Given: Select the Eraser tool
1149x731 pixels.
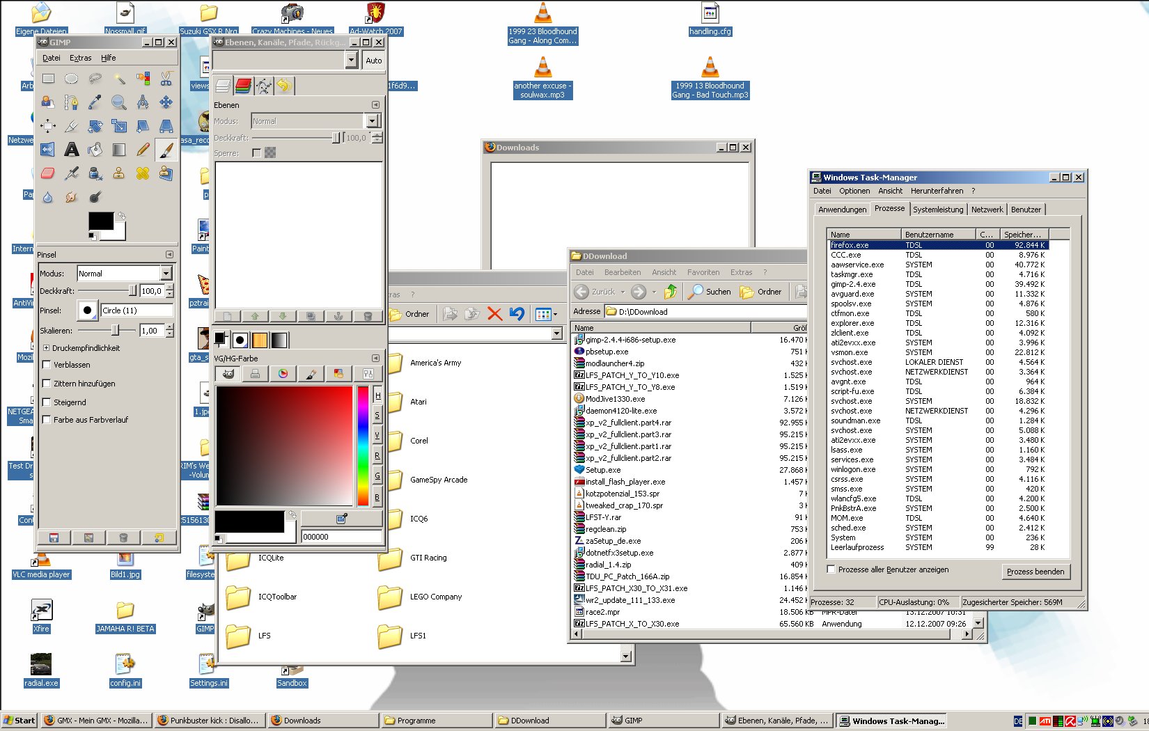Looking at the screenshot, I should (48, 173).
